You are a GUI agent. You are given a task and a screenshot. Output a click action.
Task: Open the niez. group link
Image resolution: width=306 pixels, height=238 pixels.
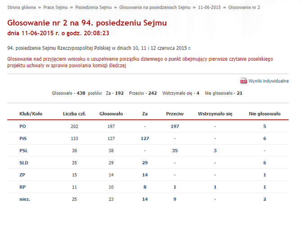tap(25, 199)
